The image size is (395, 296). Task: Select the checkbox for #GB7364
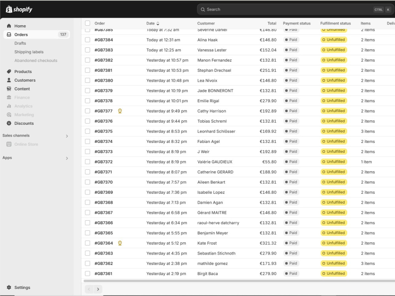point(87,243)
